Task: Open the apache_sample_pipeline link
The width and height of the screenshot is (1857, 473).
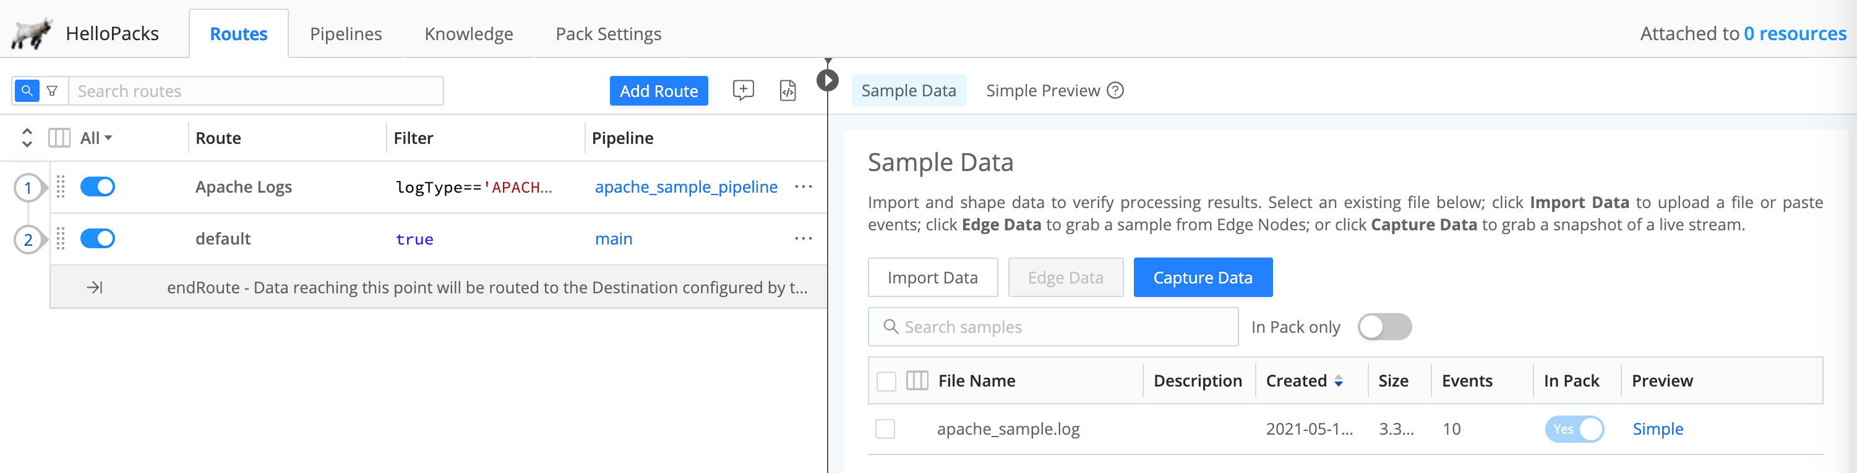Action: (x=685, y=186)
